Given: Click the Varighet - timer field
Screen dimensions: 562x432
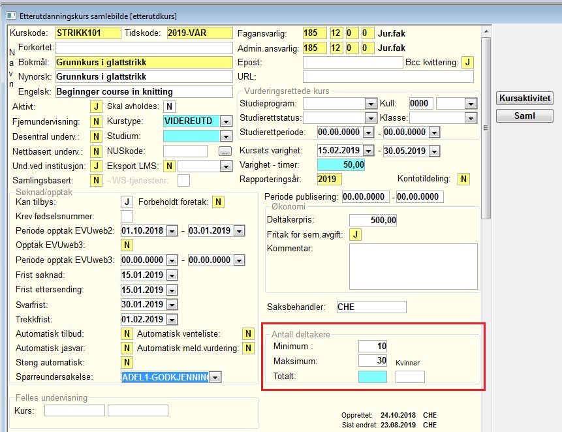Looking at the screenshot, I should click(341, 165).
